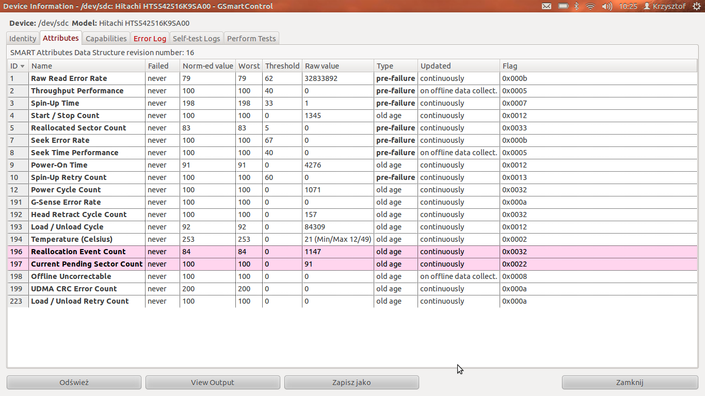The image size is (705, 396).
Task: Open the Capabilities tab
Action: pyautogui.click(x=106, y=38)
